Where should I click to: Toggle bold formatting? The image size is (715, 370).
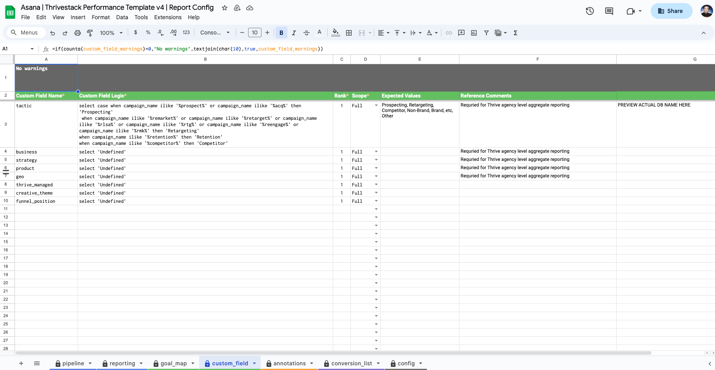point(281,33)
